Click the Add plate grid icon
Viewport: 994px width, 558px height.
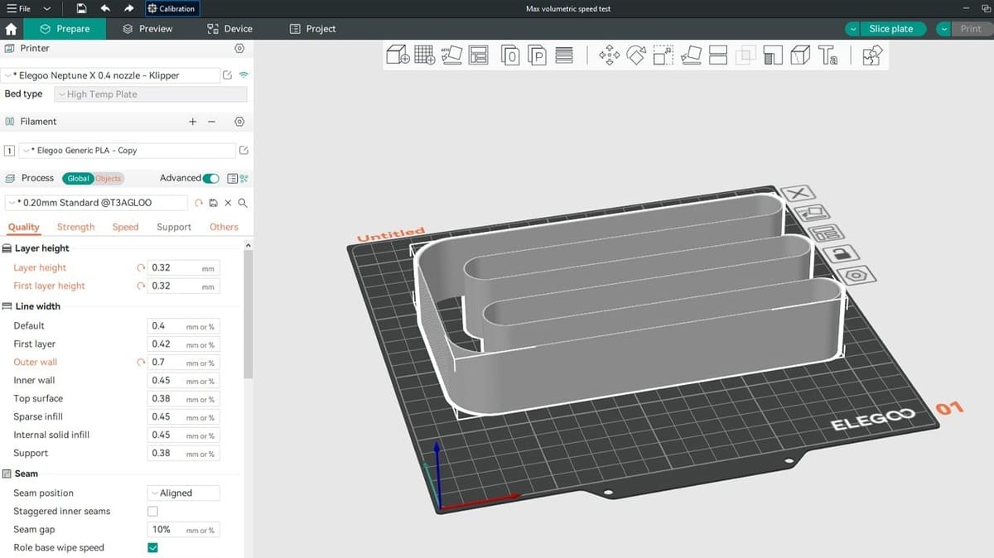(x=424, y=55)
